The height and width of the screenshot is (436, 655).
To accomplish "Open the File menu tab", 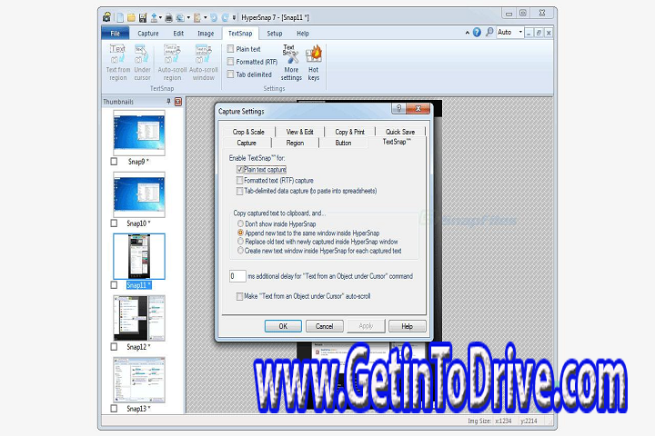I will [116, 34].
